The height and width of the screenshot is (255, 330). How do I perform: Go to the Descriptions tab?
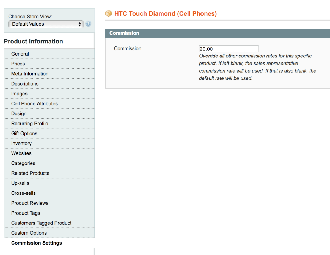click(x=25, y=84)
